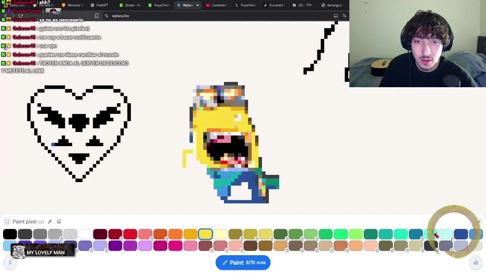Click the heart-shaped pixel art on canvas

[x=79, y=133]
